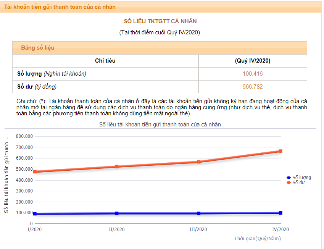The width and height of the screenshot is (324, 249).
Task: Click the 'SỐ LIỆU TKTGTT CÁ NHÂN' title
Action: coord(160,21)
